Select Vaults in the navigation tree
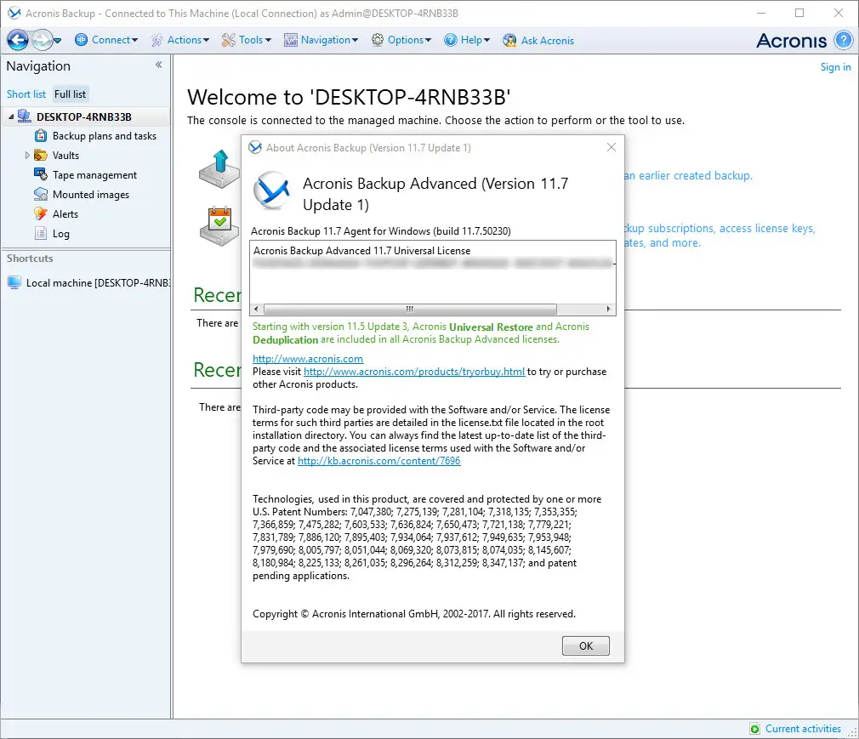859x739 pixels. coord(65,156)
